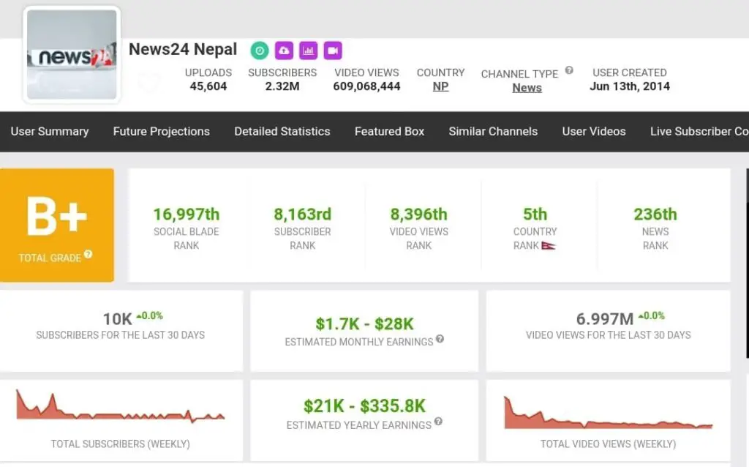Viewport: 749px width, 467px height.
Task: Click the 5th country rank value
Action: [x=535, y=214]
